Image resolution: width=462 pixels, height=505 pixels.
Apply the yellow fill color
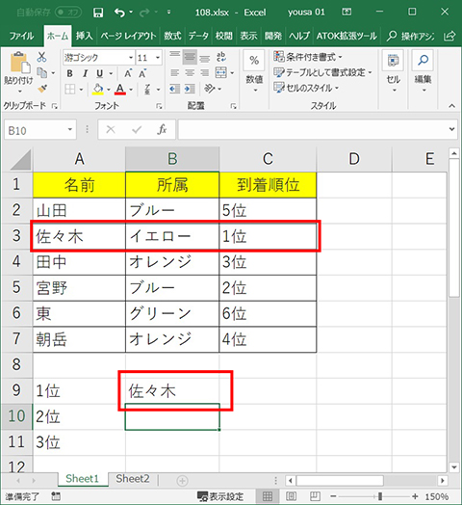point(98,90)
